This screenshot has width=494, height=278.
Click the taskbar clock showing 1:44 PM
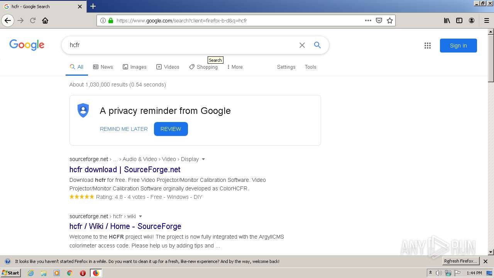click(474, 273)
